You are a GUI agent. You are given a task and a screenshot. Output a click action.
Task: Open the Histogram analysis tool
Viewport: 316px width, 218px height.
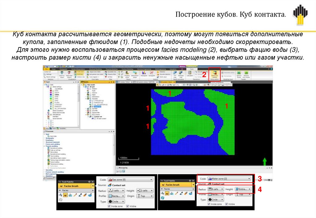tap(144, 74)
